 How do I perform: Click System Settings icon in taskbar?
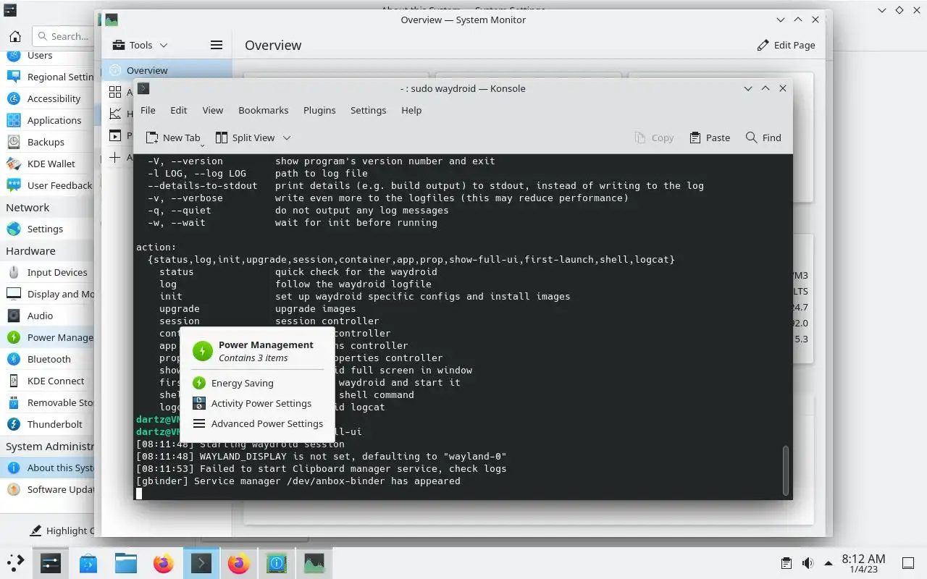coord(51,562)
